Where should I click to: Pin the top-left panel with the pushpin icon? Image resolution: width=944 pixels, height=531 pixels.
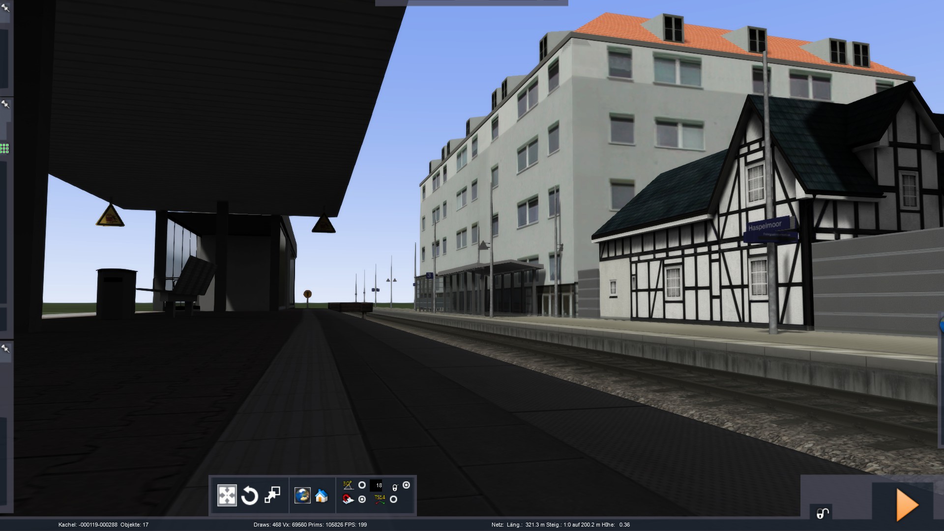5,7
